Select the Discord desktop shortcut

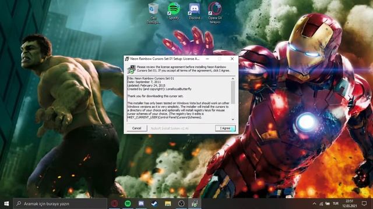click(x=194, y=11)
